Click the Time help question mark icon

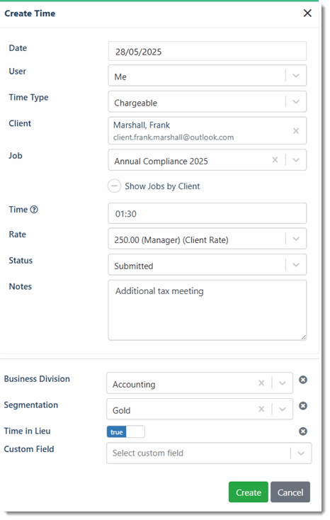pos(34,210)
